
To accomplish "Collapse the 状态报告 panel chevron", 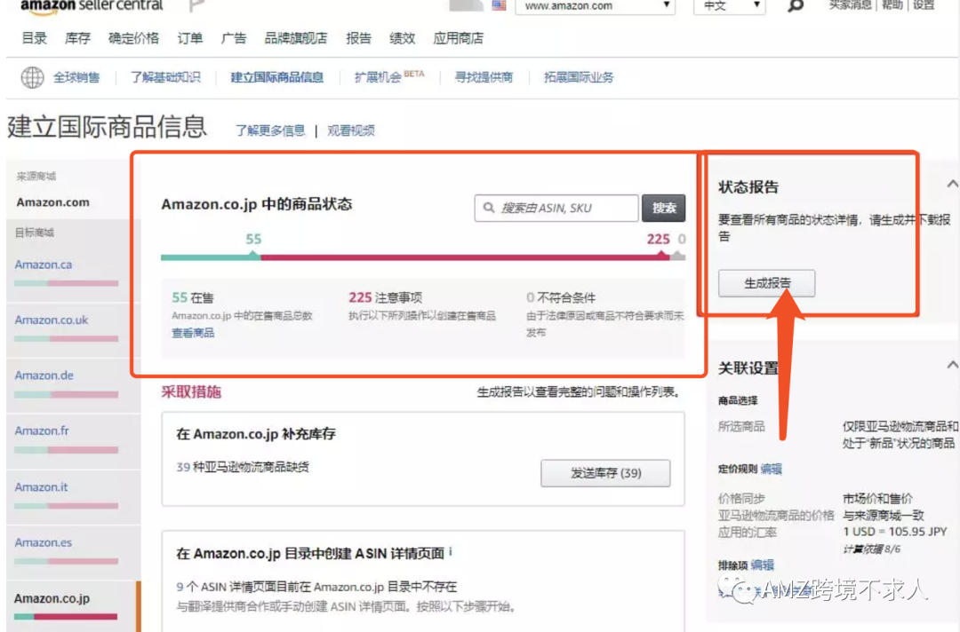I will [952, 184].
